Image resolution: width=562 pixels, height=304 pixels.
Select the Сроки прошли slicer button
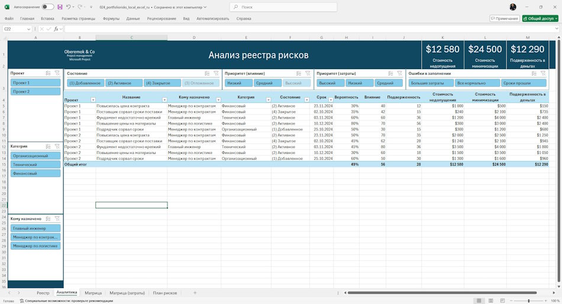524,83
